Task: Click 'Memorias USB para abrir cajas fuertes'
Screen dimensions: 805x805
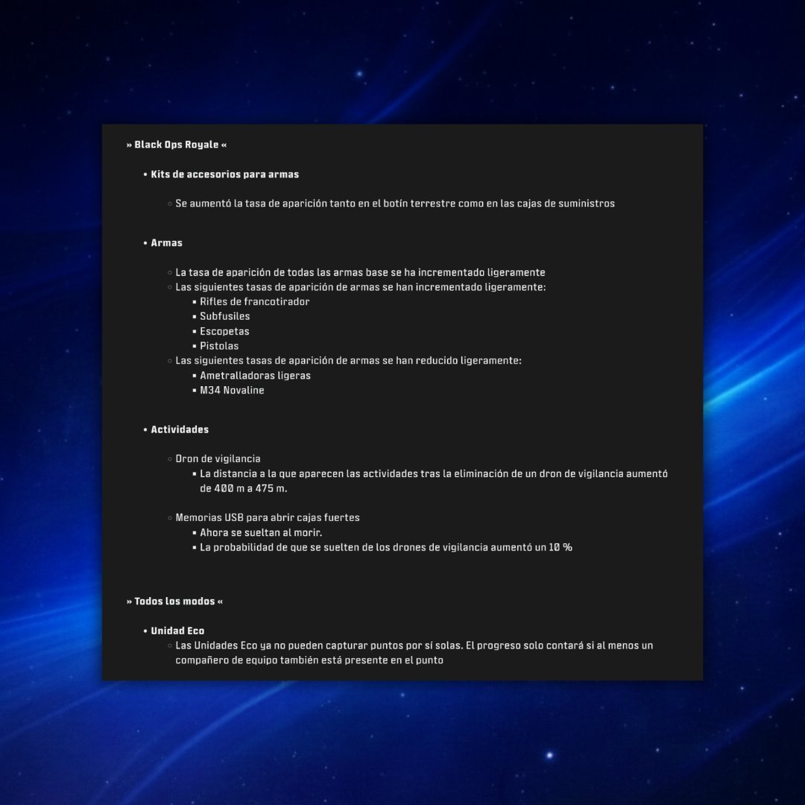Action: pyautogui.click(x=268, y=517)
